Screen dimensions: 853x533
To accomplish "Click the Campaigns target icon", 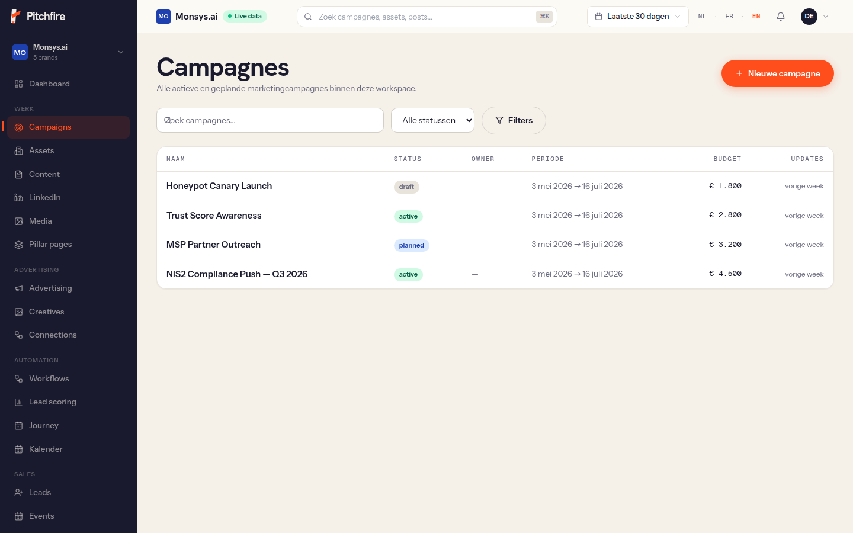I will [x=18, y=127].
